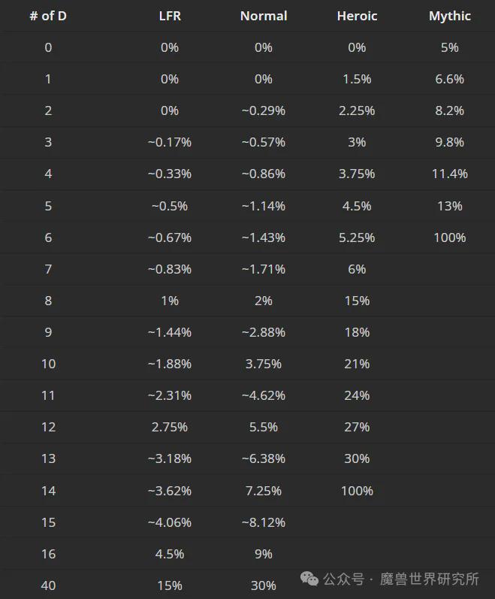Click the Mythic 100% cell in row 6
495x599 pixels.
[450, 237]
